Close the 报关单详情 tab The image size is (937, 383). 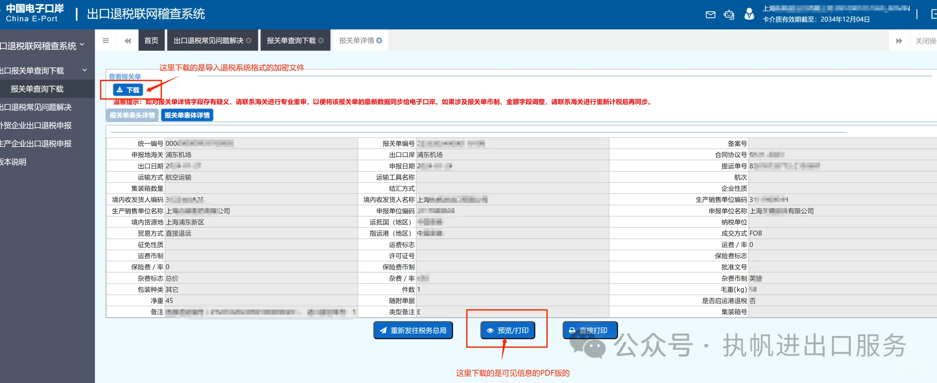(380, 40)
